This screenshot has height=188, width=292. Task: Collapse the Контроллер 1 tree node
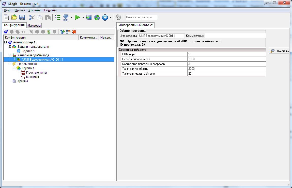[x=6, y=42]
